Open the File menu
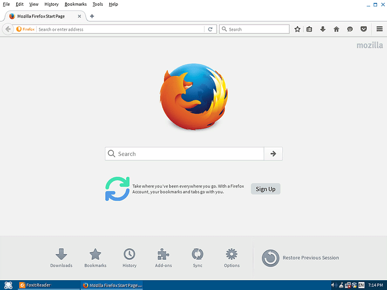The image size is (387, 290). pyautogui.click(x=6, y=4)
